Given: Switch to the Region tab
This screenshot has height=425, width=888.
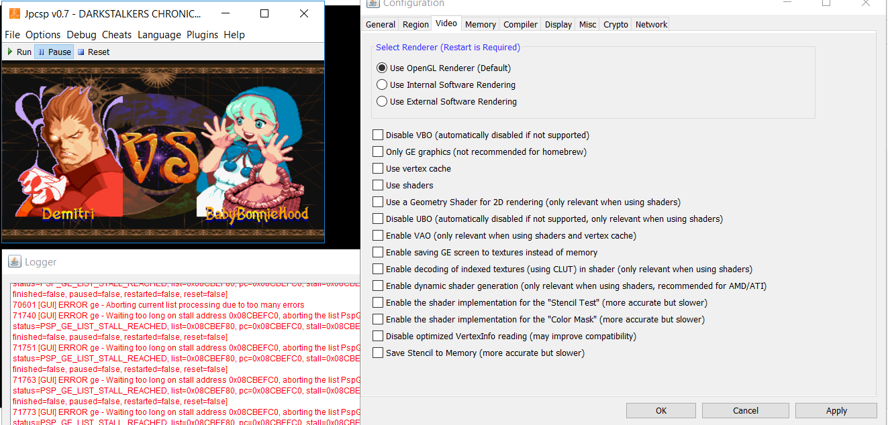Looking at the screenshot, I should point(415,24).
